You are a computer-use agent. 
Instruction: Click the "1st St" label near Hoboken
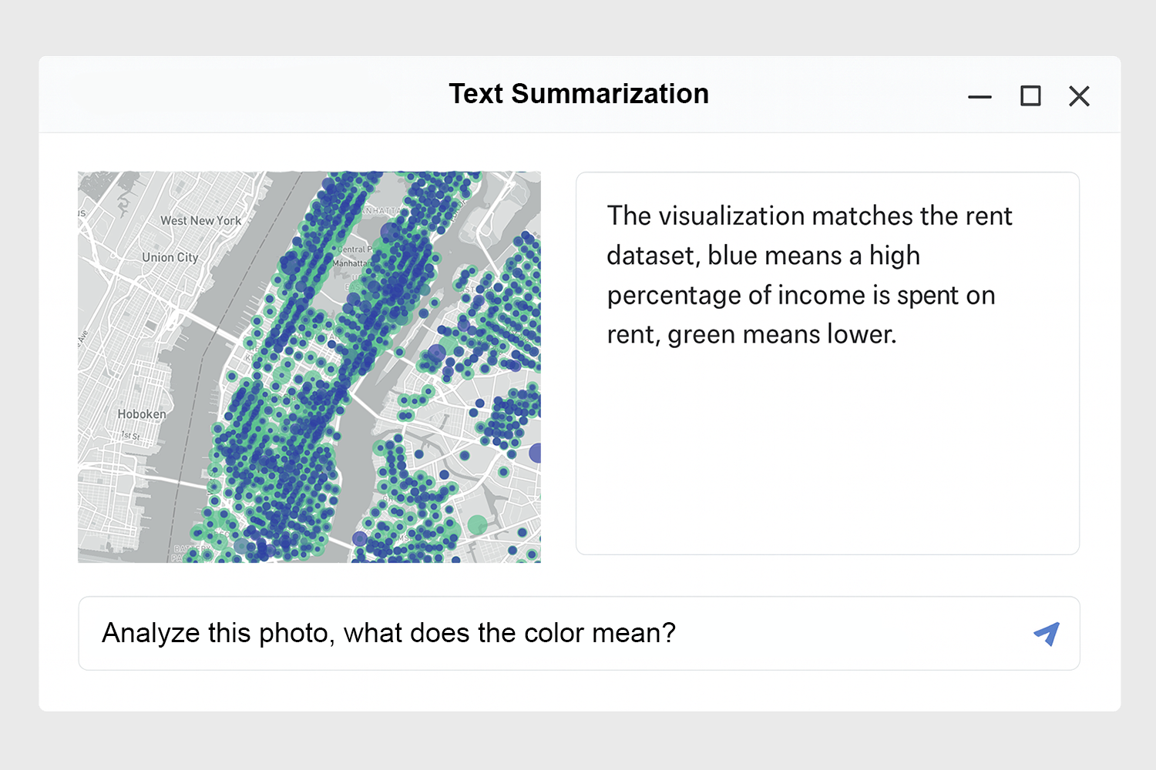(130, 437)
